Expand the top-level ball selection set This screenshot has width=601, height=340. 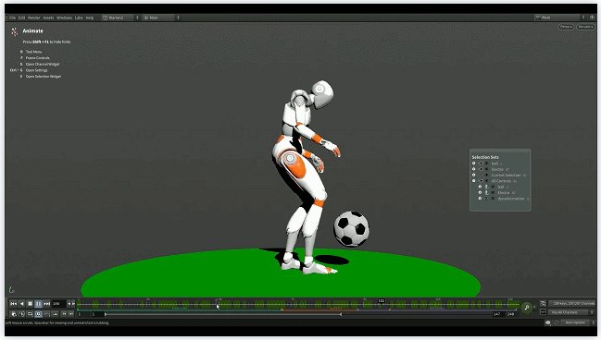[481, 164]
